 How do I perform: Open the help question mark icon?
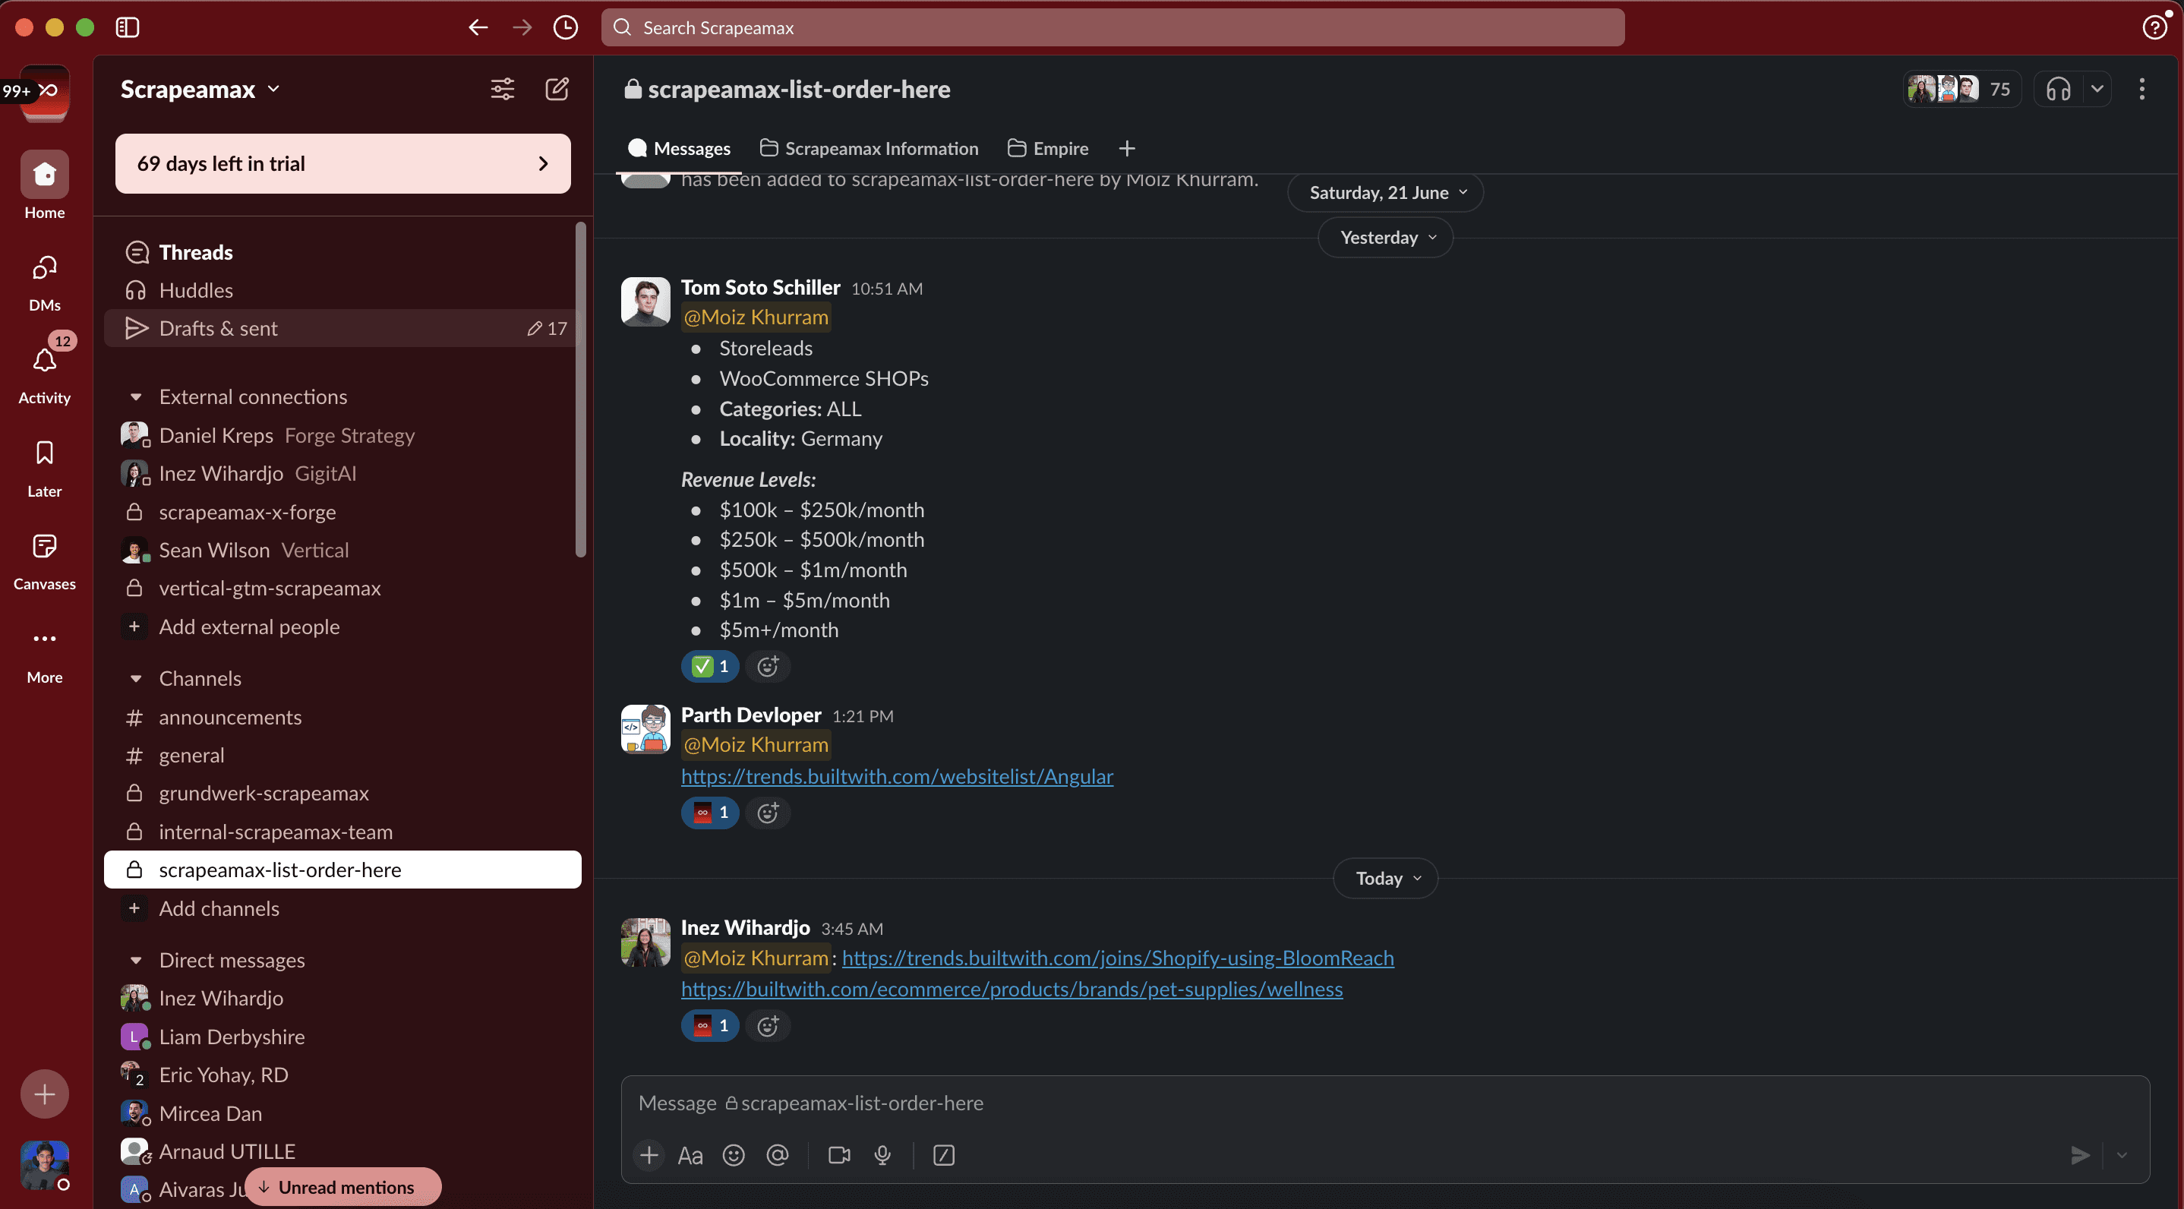click(x=2154, y=27)
